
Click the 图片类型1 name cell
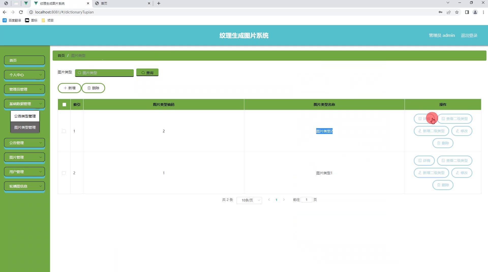[324, 173]
